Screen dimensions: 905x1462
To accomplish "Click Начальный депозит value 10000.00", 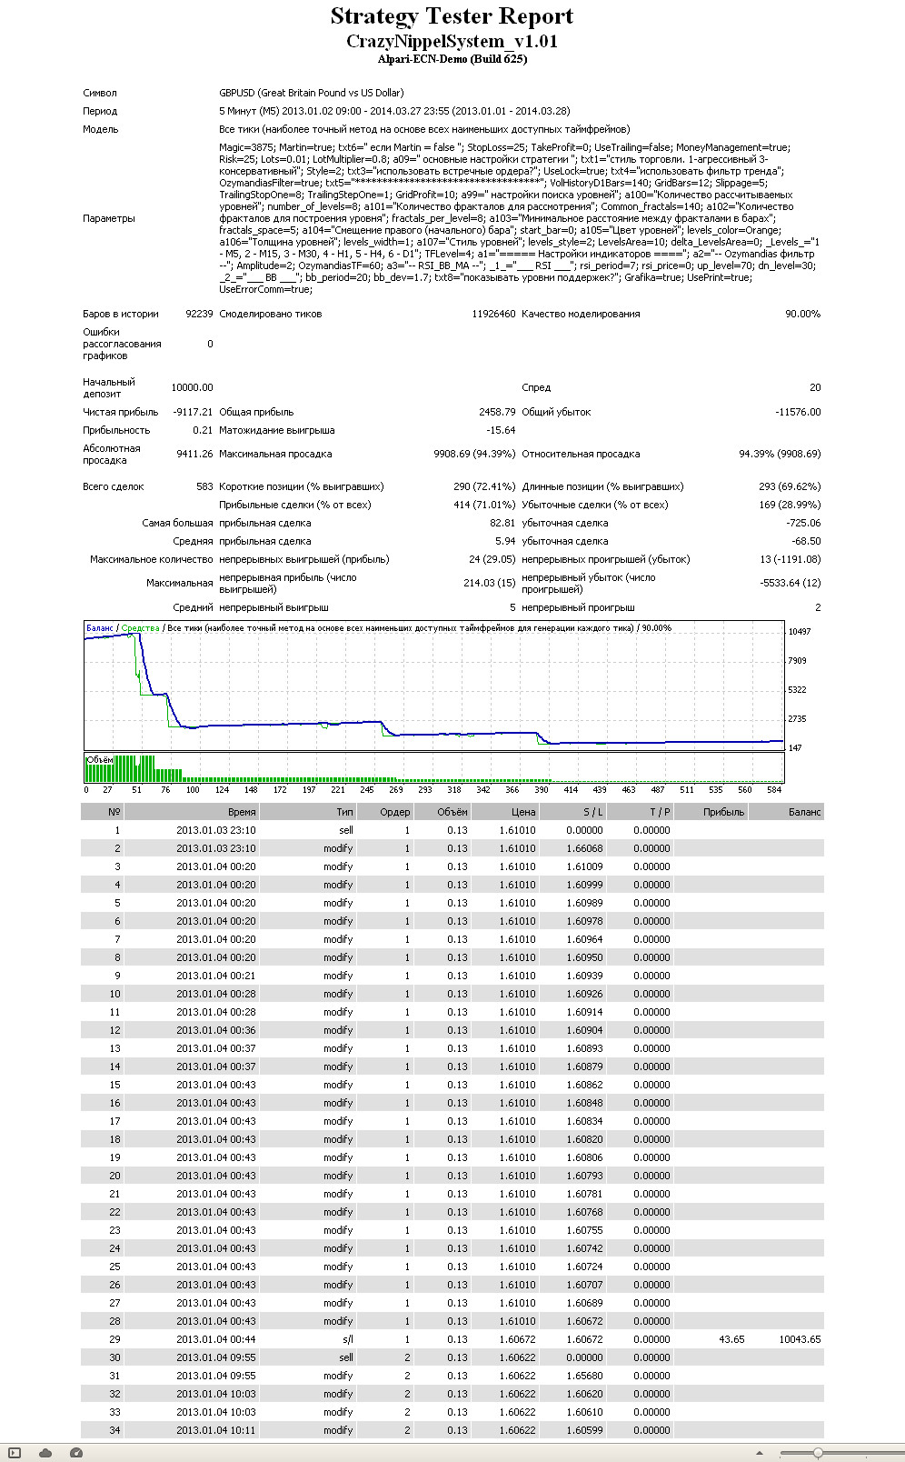I will point(192,387).
